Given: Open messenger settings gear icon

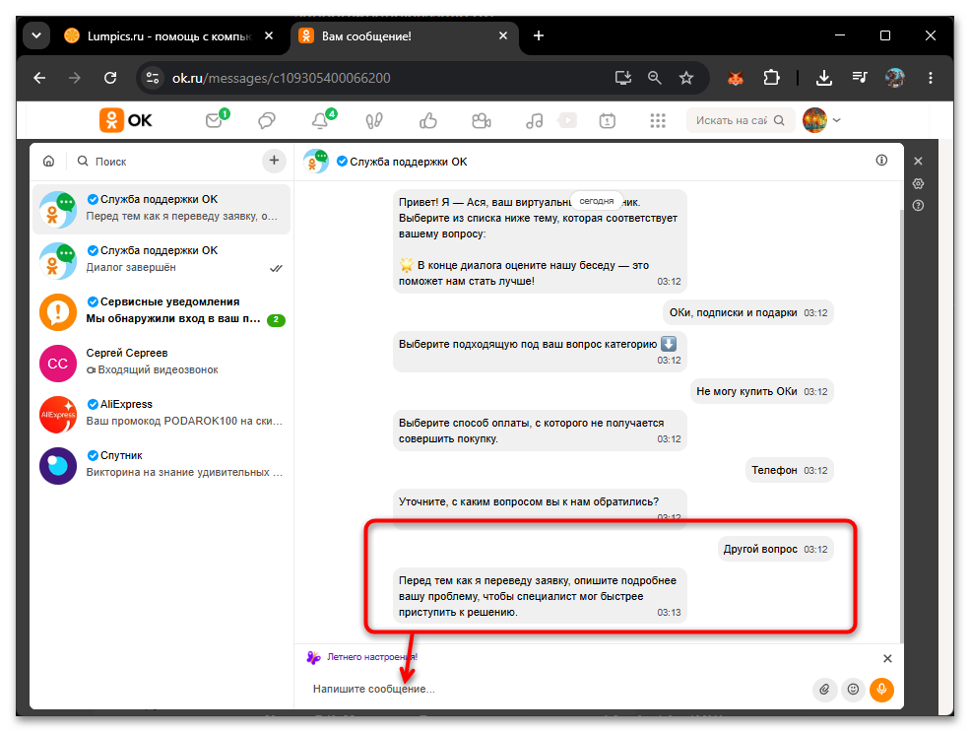Looking at the screenshot, I should (918, 184).
